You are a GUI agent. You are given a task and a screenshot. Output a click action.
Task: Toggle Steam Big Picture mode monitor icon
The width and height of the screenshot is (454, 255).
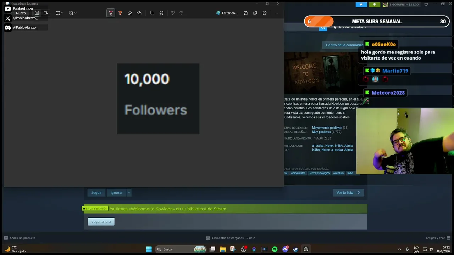pos(426,4)
